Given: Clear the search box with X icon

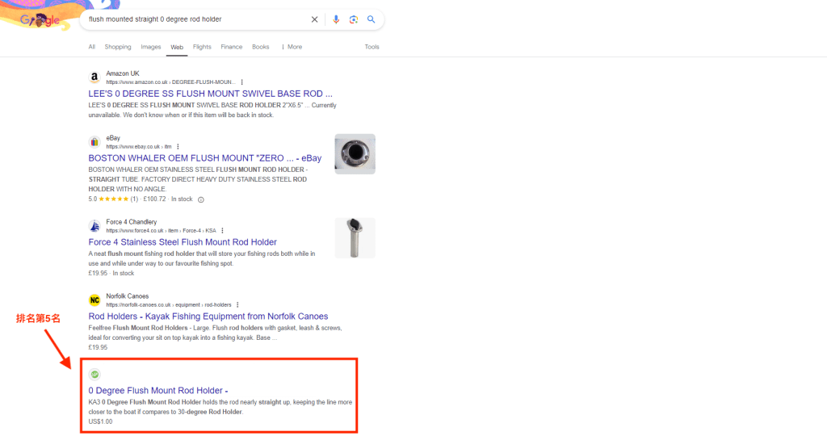Looking at the screenshot, I should click(314, 19).
